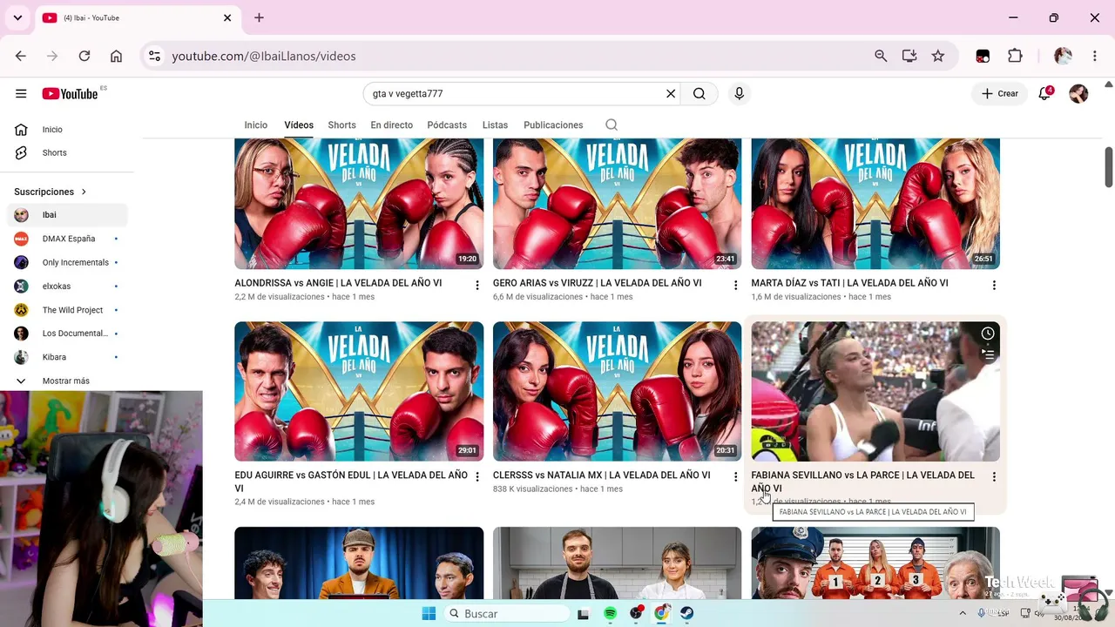Go to the YouTube home logo
The width and height of the screenshot is (1115, 627).
[x=70, y=94]
